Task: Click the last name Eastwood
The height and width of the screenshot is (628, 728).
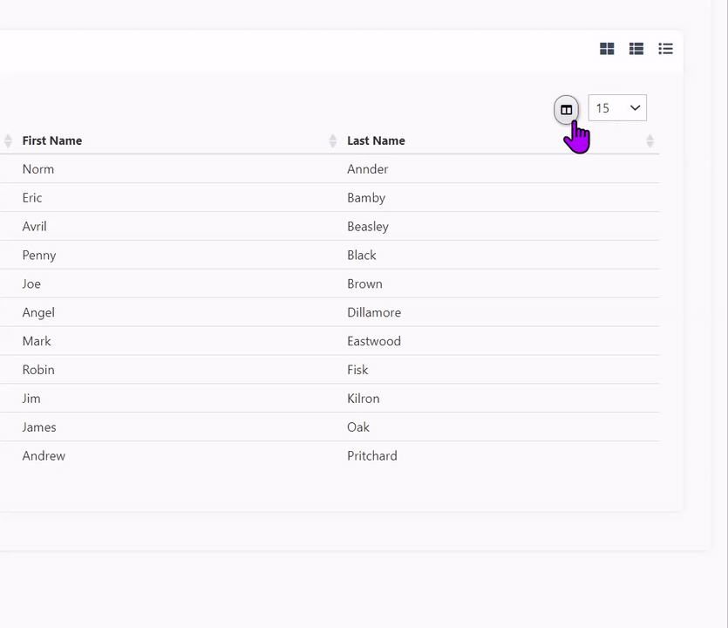Action: click(374, 341)
